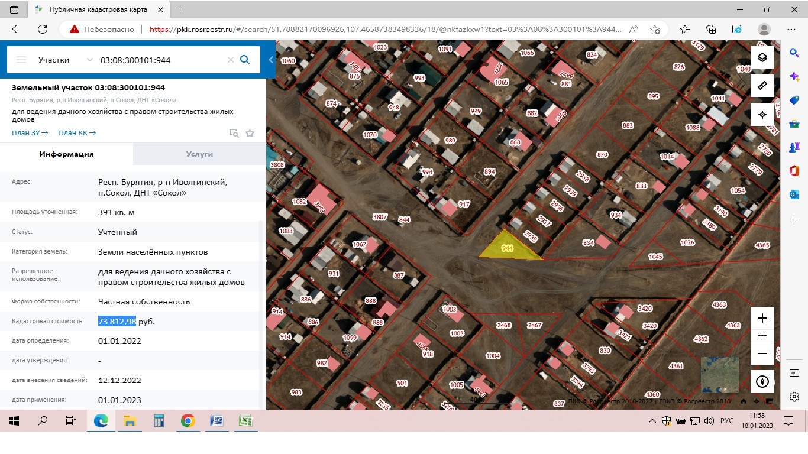Open the map layers panel
Screen dimensions: 808x454
[762, 57]
